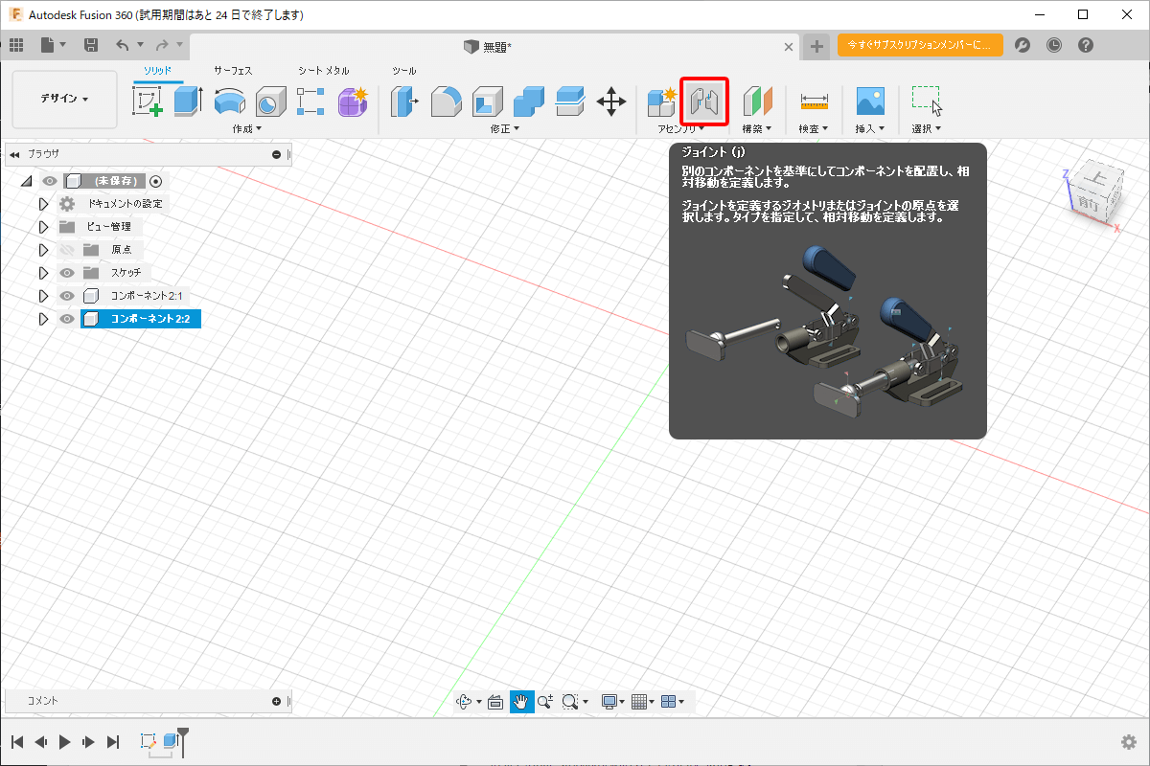Select the Hole tool
Viewport: 1150px width, 766px height.
(270, 101)
